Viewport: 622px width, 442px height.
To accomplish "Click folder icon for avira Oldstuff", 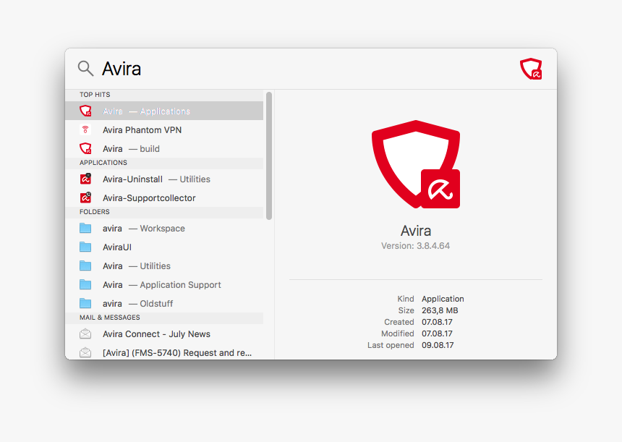I will [x=85, y=304].
